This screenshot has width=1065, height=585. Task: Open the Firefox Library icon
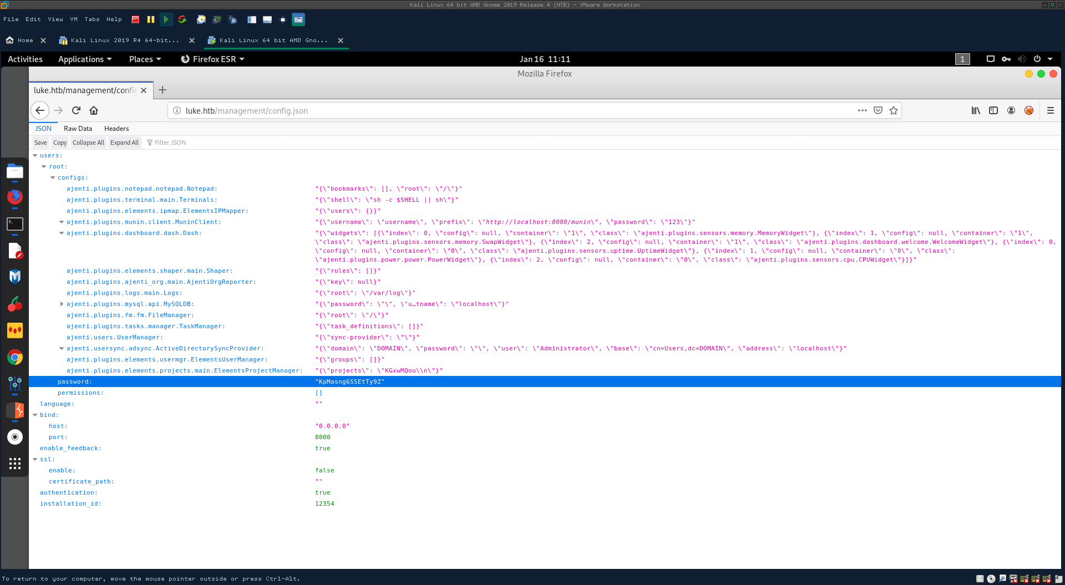(x=976, y=110)
